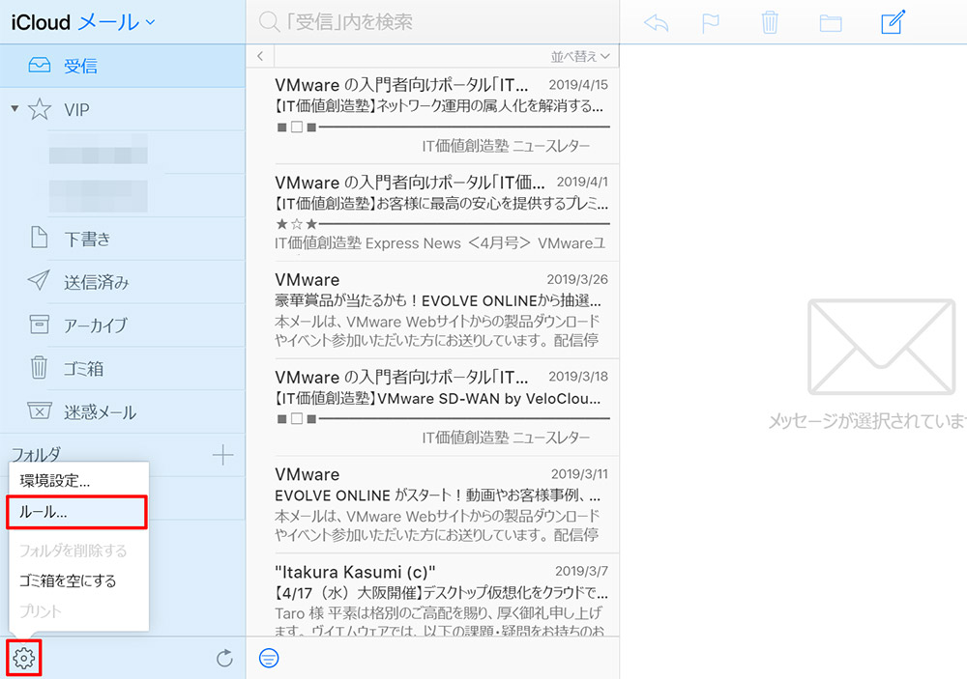Click the フォルダ section header
967x679 pixels.
[x=36, y=455]
